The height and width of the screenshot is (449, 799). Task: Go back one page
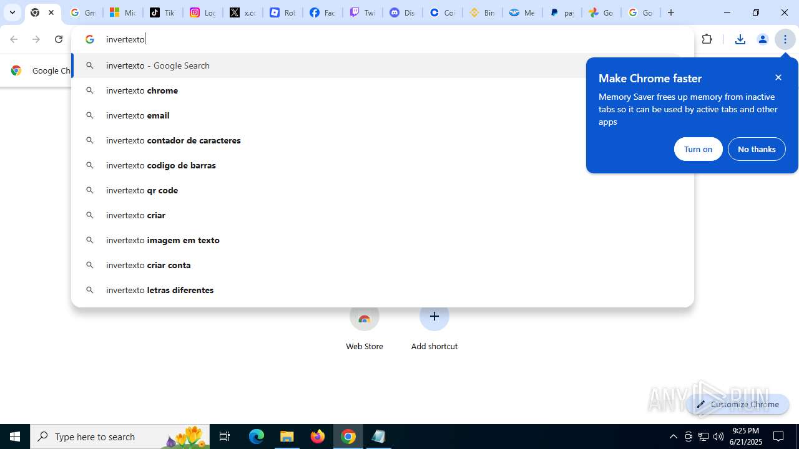14,39
